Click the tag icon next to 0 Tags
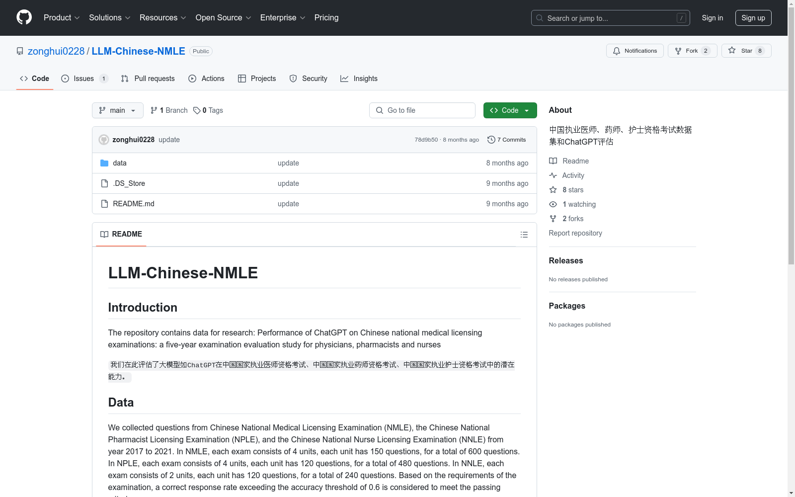795x497 pixels. 197,110
